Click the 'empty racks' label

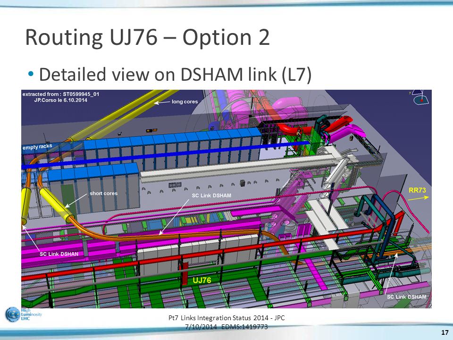click(37, 147)
